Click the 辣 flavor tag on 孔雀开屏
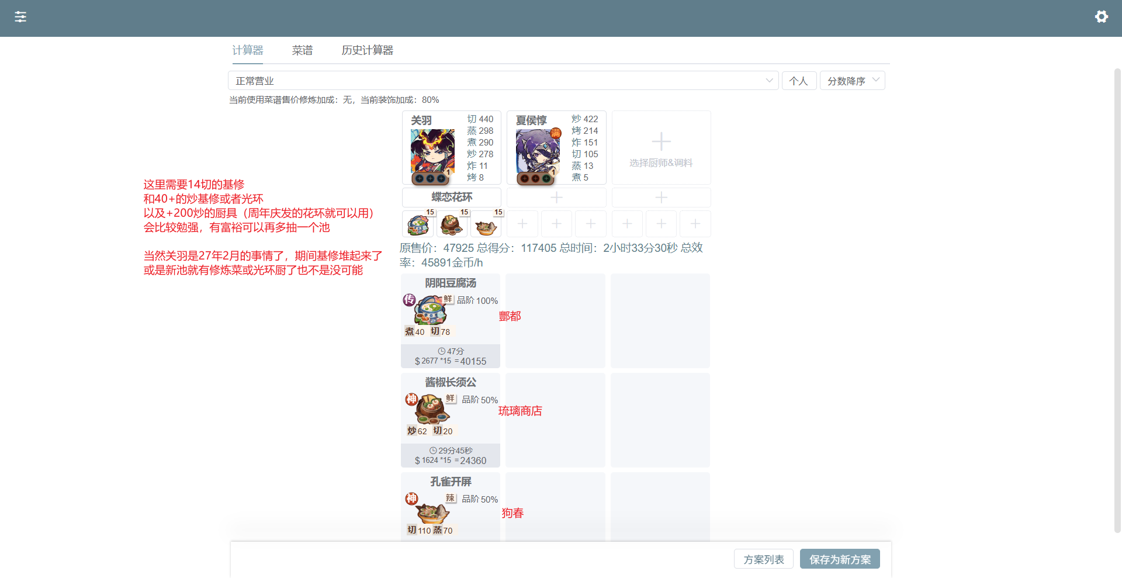 451,499
